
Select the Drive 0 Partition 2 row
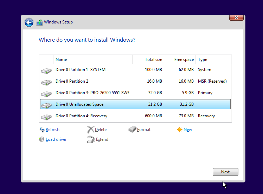[x=135, y=81]
